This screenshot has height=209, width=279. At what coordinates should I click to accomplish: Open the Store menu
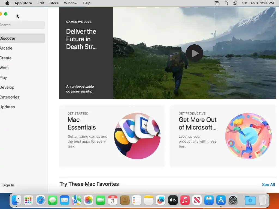coord(54,3)
